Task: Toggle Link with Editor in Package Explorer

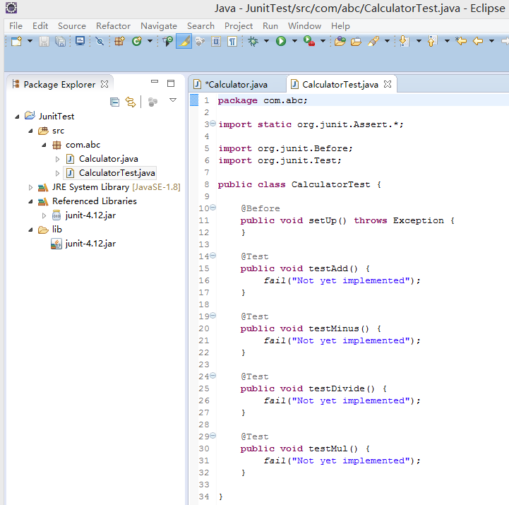Action: (x=131, y=102)
